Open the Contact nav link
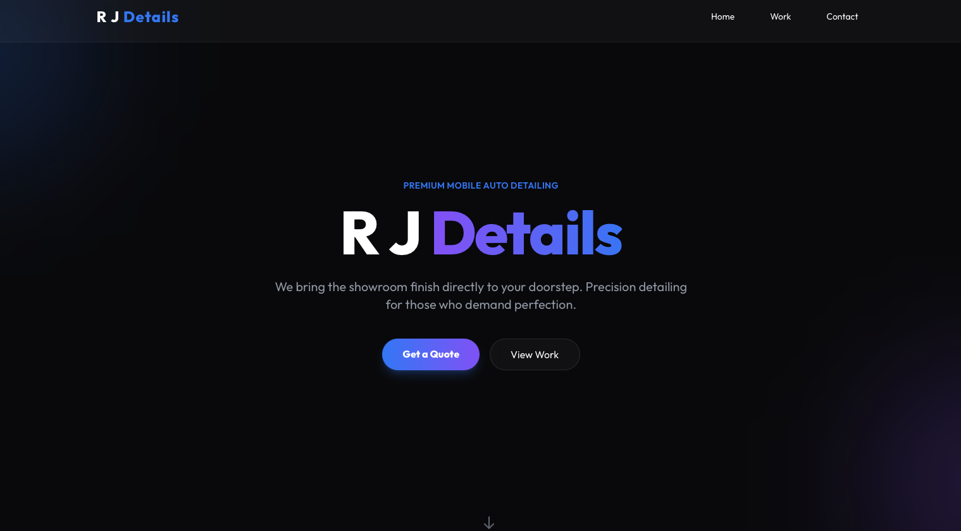Viewport: 961px width, 531px height. (842, 17)
